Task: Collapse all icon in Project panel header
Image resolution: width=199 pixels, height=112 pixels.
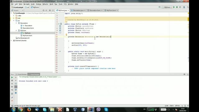Action: click(46, 10)
